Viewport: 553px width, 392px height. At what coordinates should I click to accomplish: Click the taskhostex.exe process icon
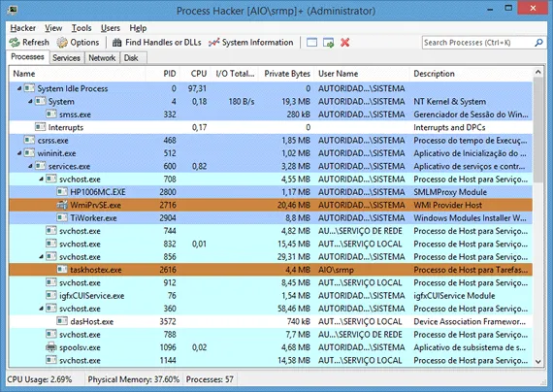(x=62, y=270)
